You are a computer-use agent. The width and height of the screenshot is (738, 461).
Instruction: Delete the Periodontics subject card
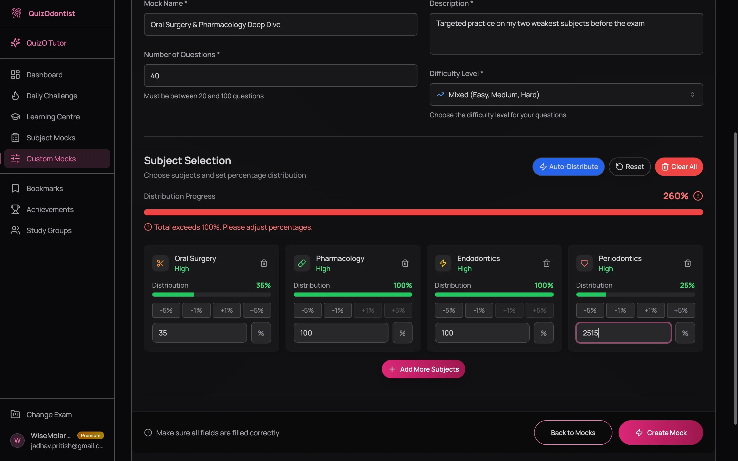[x=687, y=263]
